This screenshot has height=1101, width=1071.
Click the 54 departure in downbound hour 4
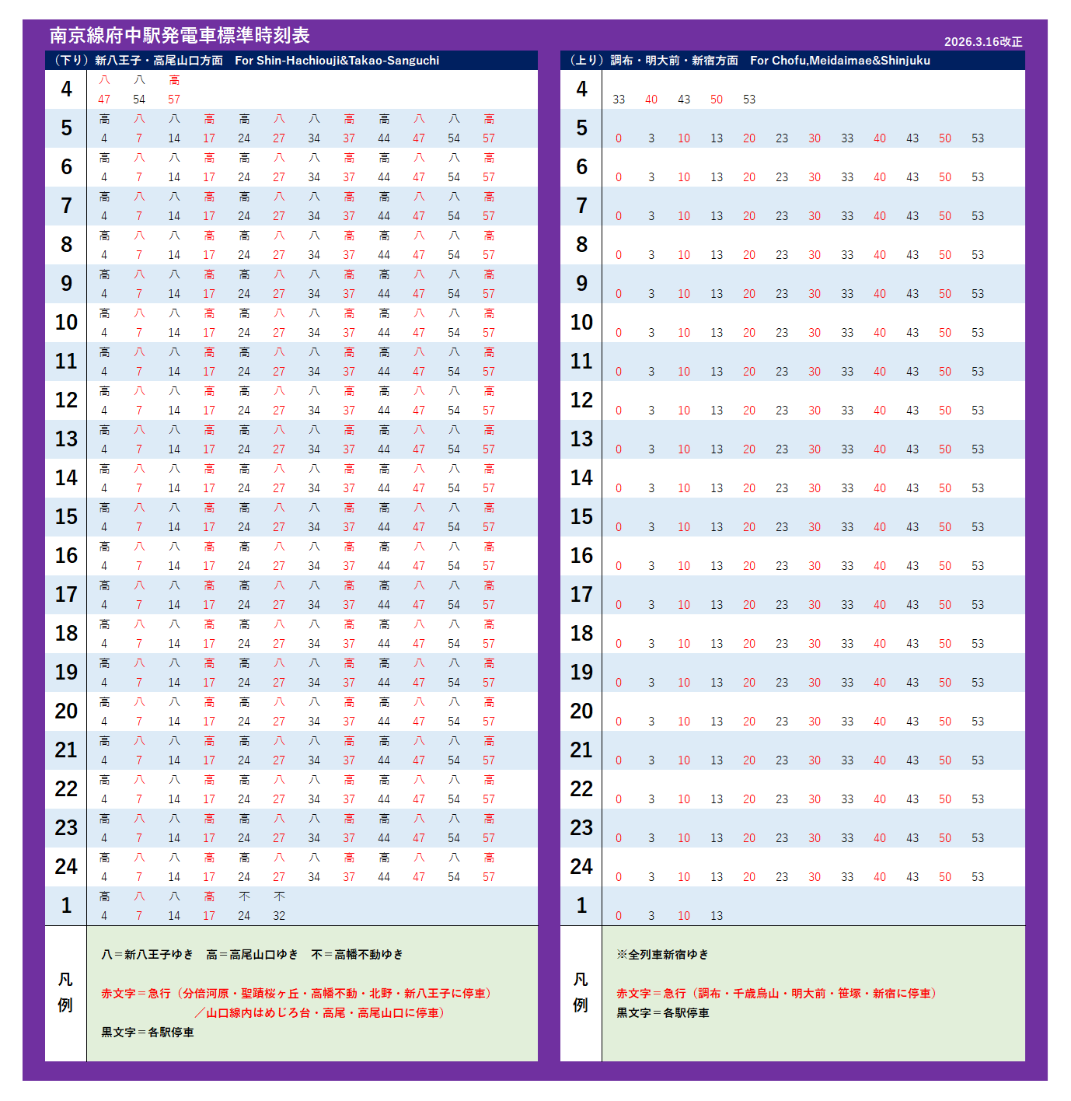(139, 100)
